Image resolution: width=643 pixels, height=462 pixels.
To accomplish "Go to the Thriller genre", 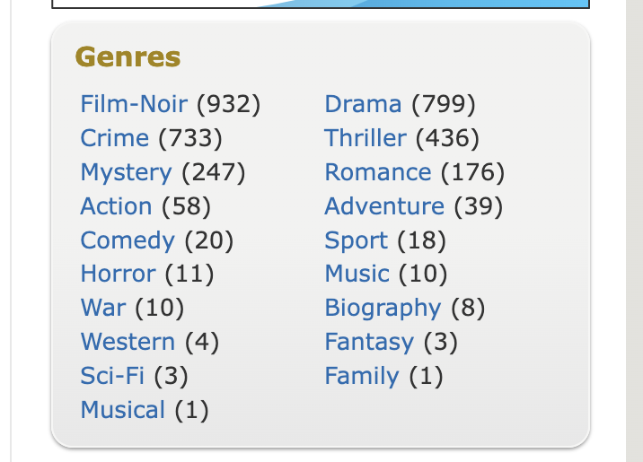I will tap(366, 138).
